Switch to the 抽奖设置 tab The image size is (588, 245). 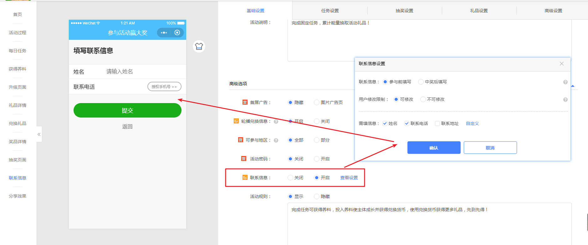click(x=404, y=11)
